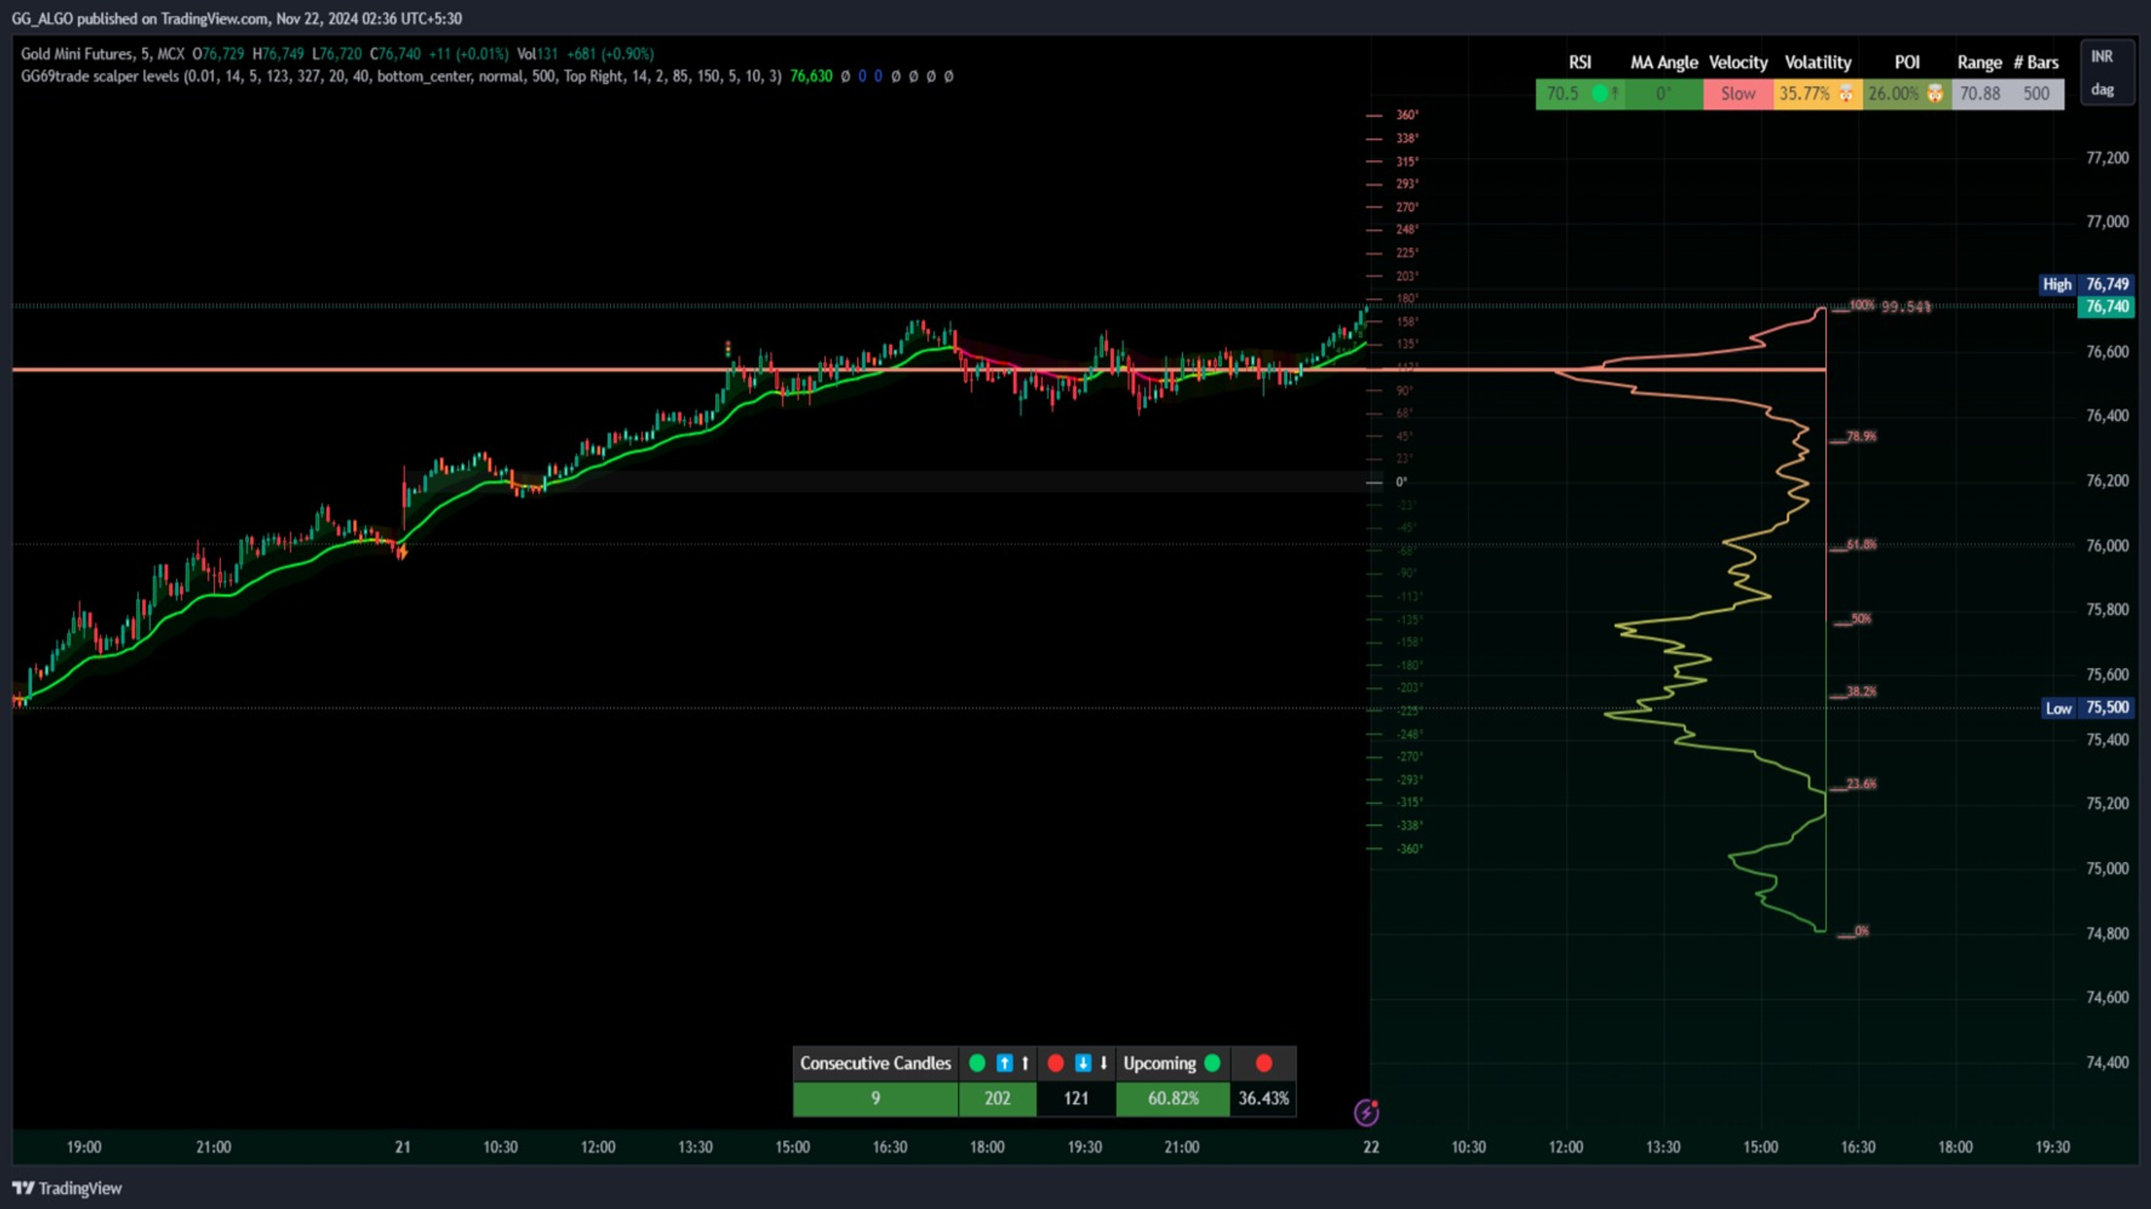Click the TradingView logo at bottom left
Image resolution: width=2151 pixels, height=1209 pixels.
click(66, 1188)
